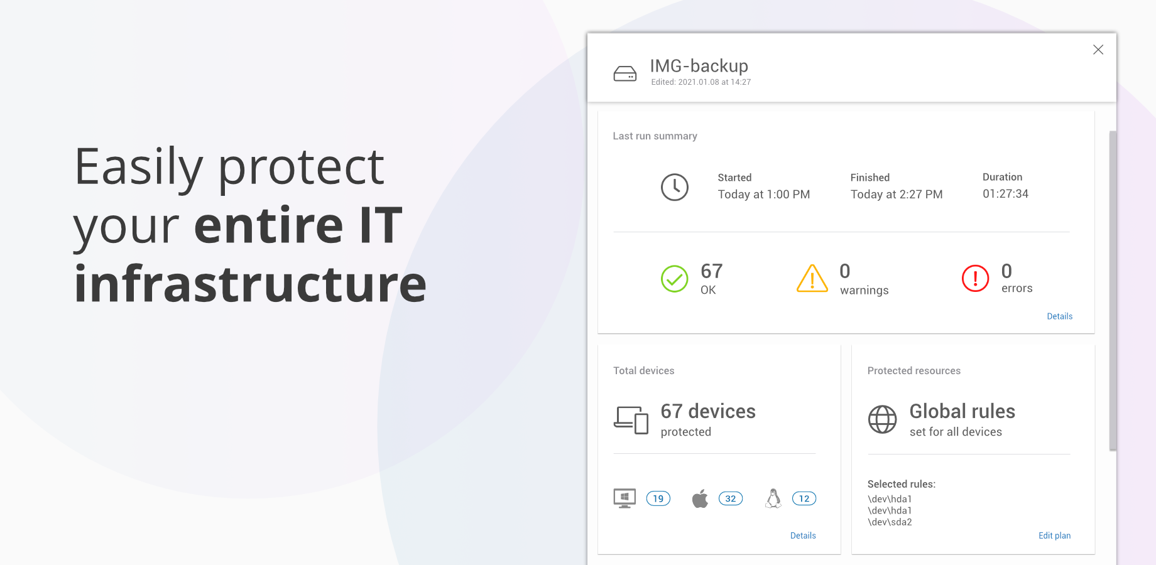
Task: Open Details link under Total devices
Action: pos(803,535)
